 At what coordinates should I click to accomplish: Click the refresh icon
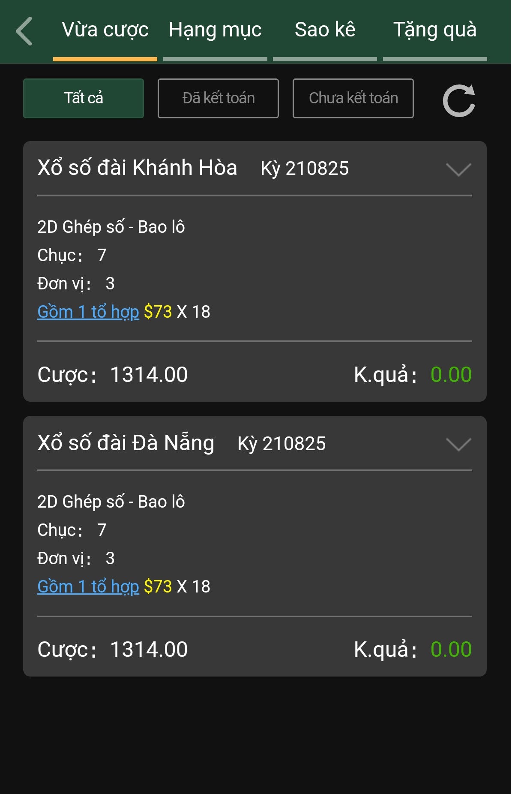(458, 100)
